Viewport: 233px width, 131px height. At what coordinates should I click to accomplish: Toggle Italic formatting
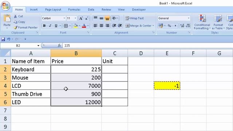pos(50,26)
